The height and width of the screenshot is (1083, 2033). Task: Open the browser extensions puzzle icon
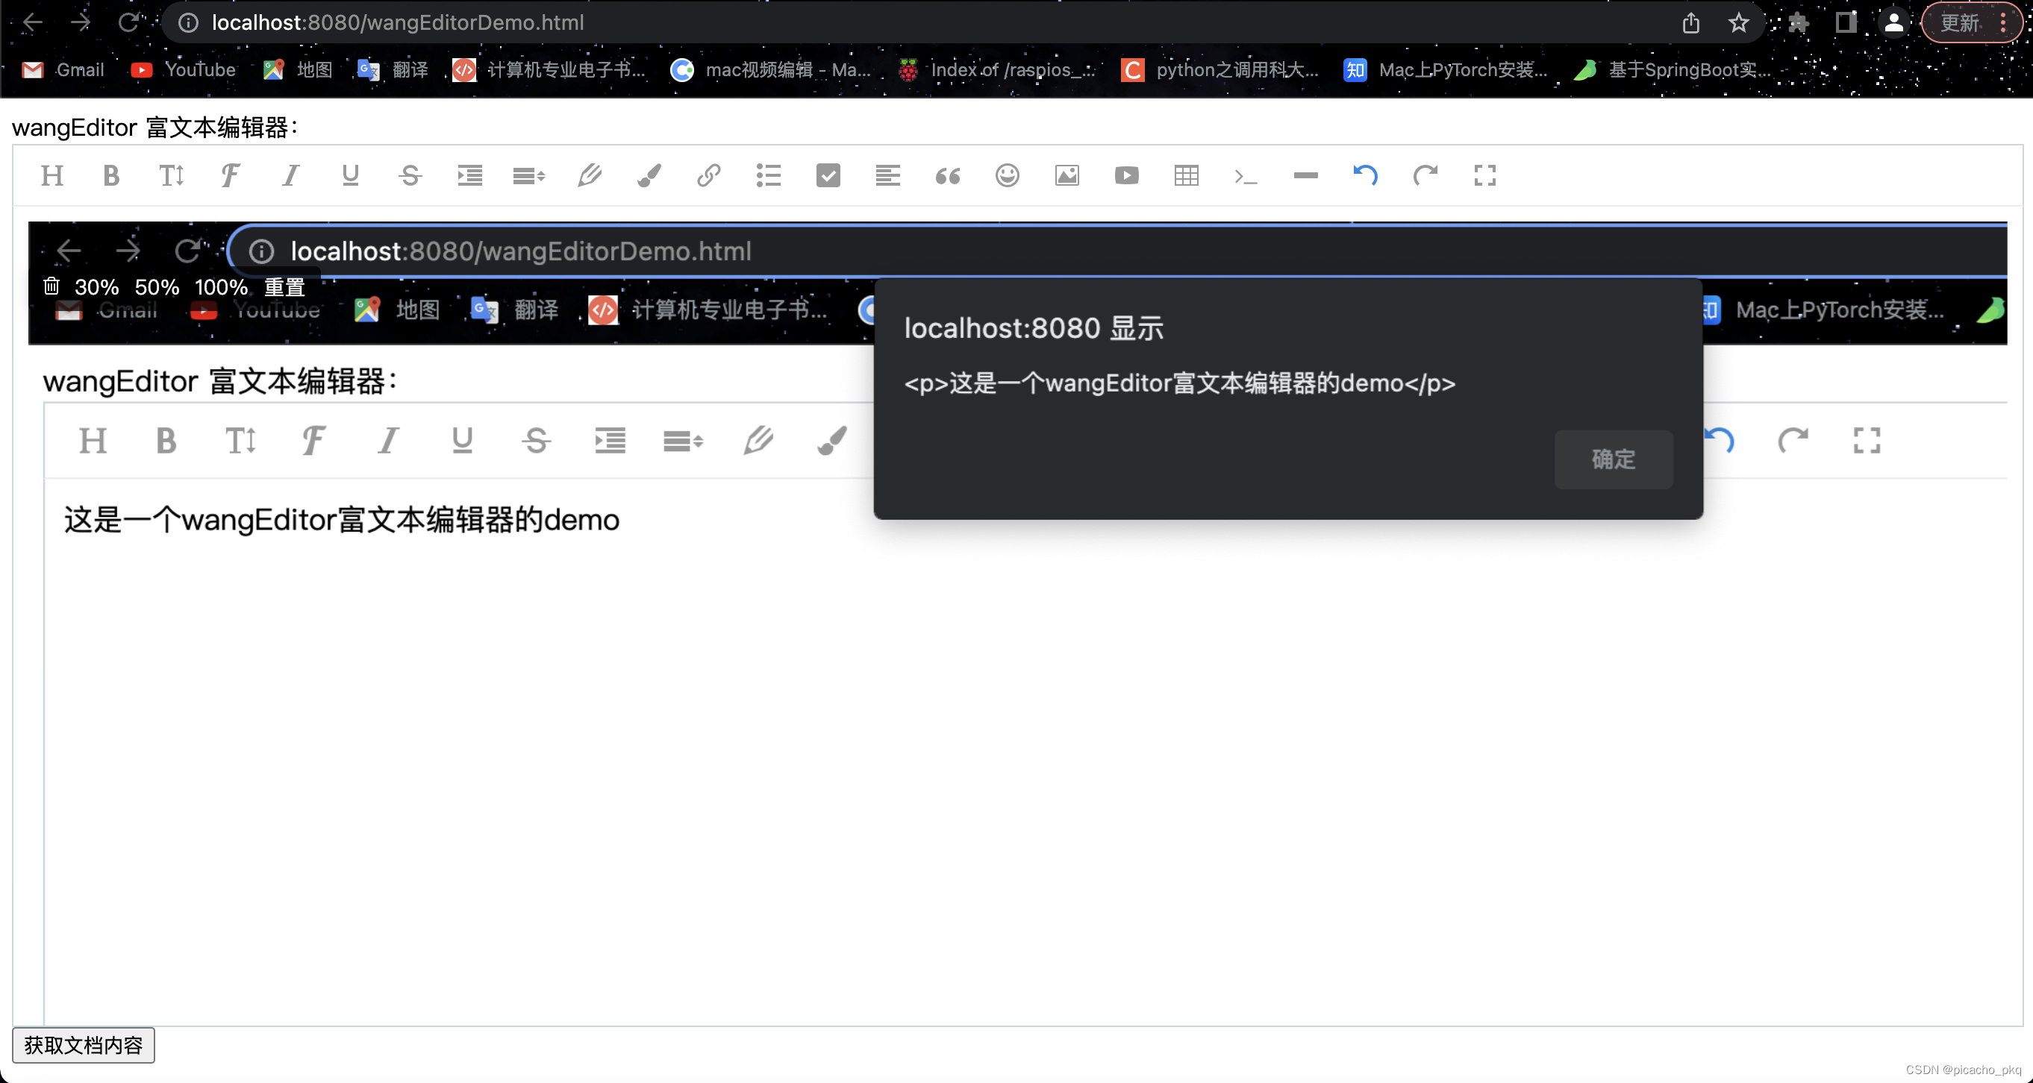tap(1799, 23)
